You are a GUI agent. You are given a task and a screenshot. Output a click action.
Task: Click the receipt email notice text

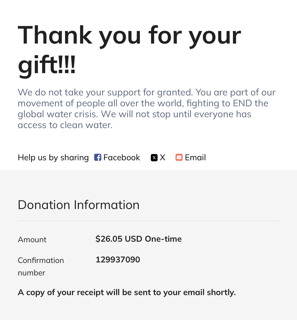pos(127,293)
